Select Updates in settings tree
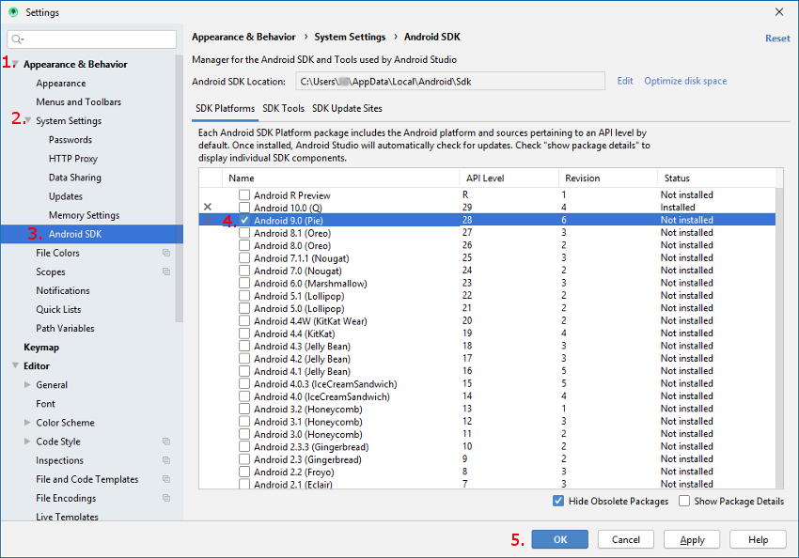 tap(66, 196)
